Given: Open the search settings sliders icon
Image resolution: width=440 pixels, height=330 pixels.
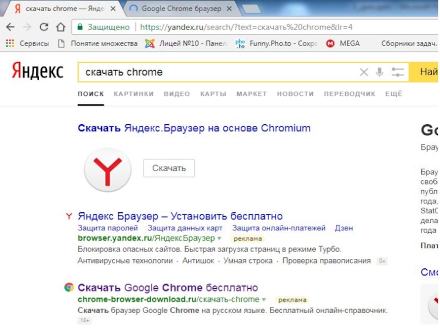Looking at the screenshot, I should point(398,72).
